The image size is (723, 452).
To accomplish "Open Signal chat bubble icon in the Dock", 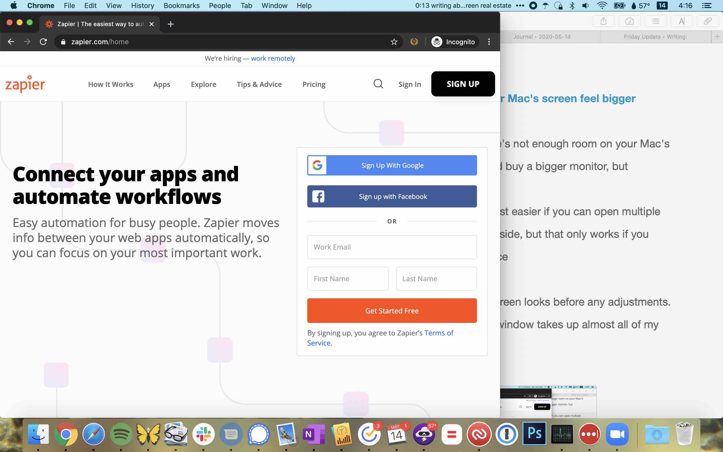I will [x=259, y=434].
